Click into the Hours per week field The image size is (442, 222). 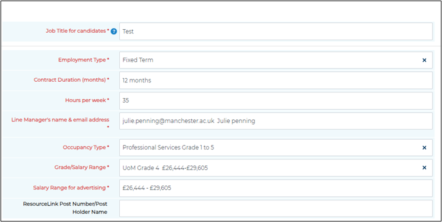(x=276, y=100)
